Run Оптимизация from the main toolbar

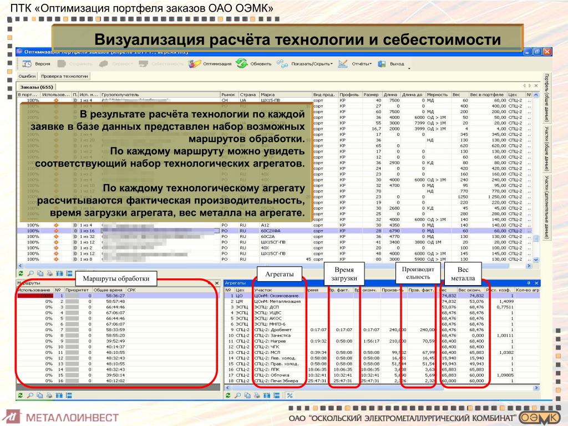coord(210,64)
